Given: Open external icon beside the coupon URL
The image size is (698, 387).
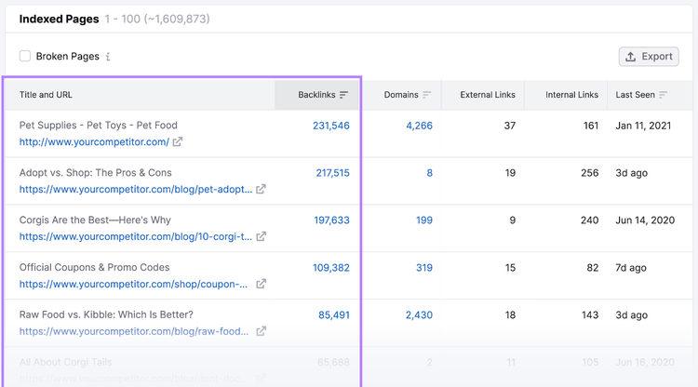Looking at the screenshot, I should click(261, 284).
